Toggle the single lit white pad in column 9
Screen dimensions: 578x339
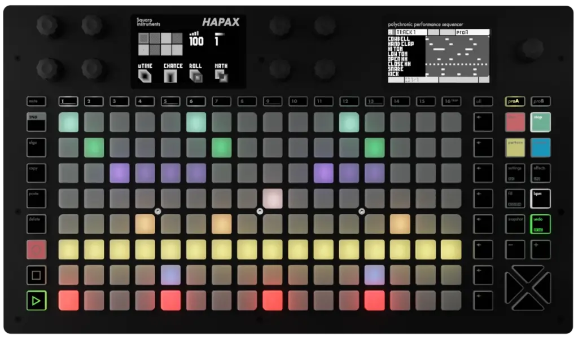click(273, 199)
